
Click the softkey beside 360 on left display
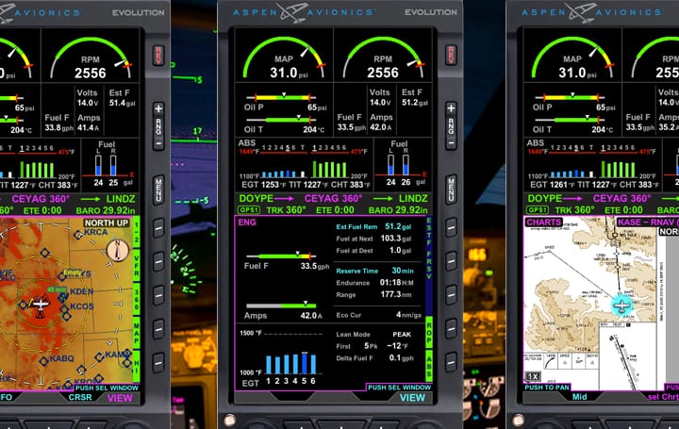click(158, 295)
